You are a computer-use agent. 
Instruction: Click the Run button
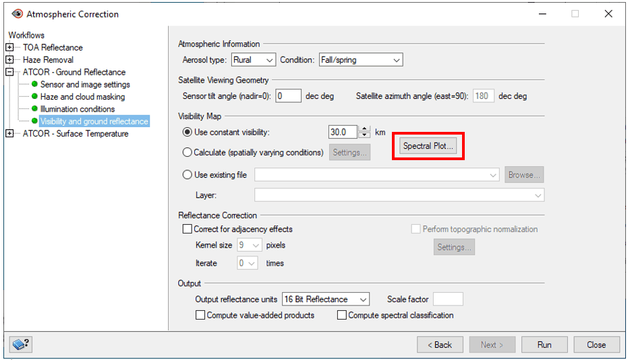[544, 345]
